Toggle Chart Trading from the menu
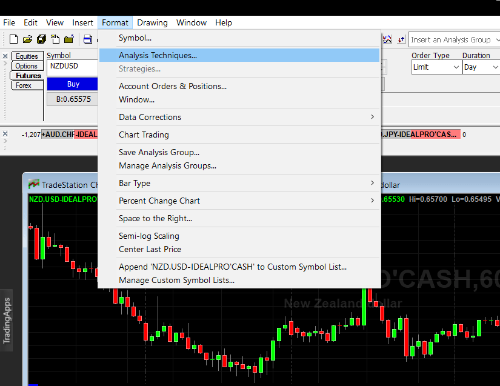 coord(143,135)
